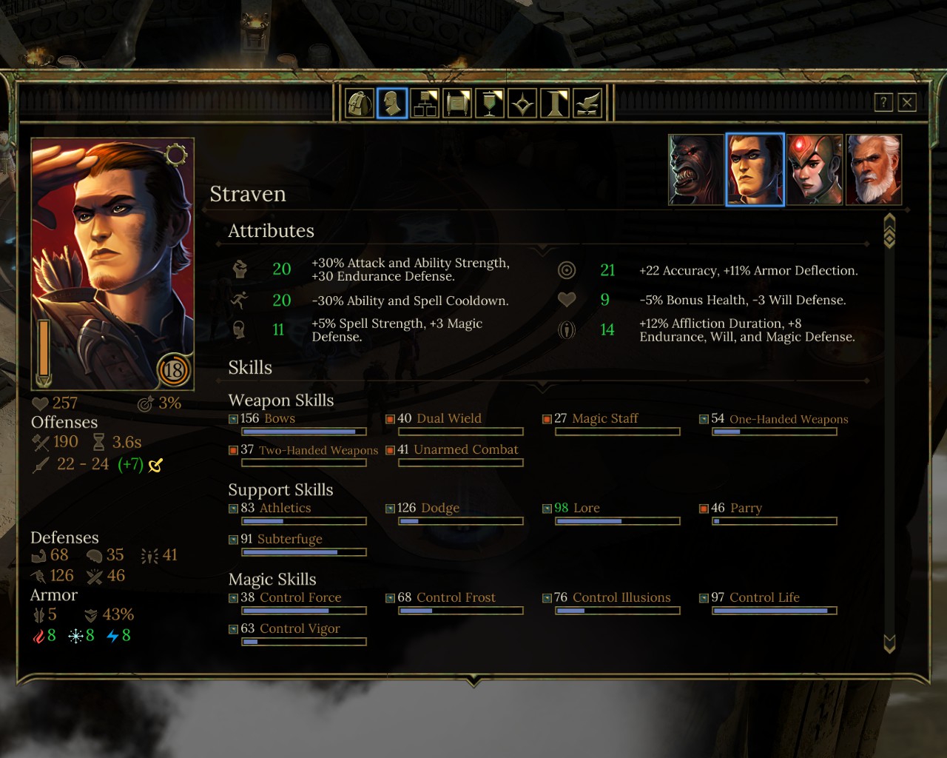Open the talent tree tab icon

coord(425,104)
